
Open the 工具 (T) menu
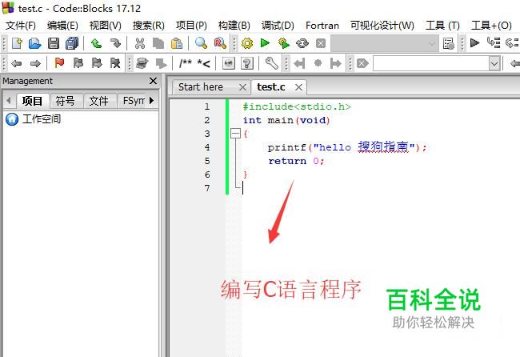442,26
